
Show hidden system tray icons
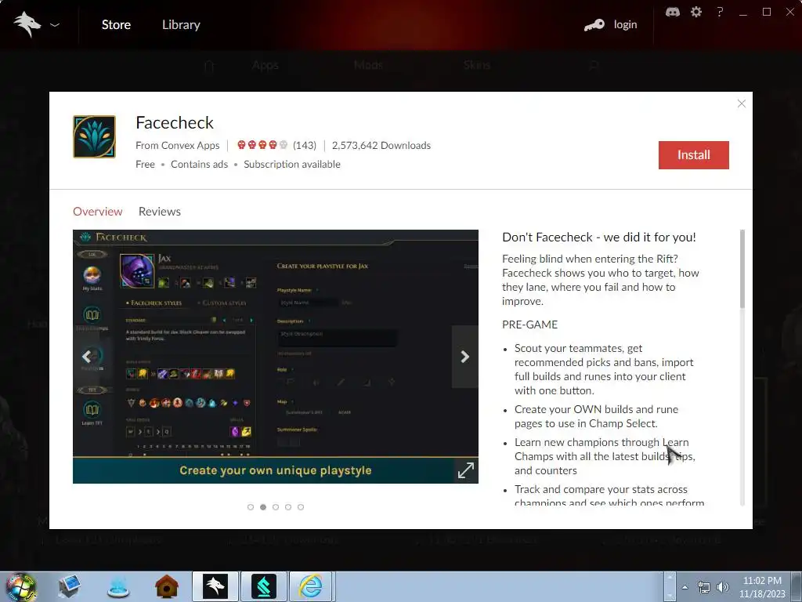(685, 587)
